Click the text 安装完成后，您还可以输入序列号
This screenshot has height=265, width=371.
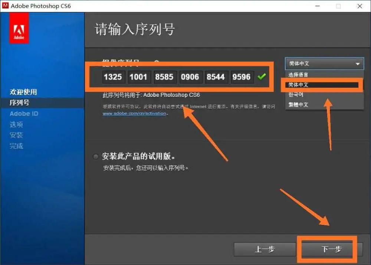click(x=146, y=168)
